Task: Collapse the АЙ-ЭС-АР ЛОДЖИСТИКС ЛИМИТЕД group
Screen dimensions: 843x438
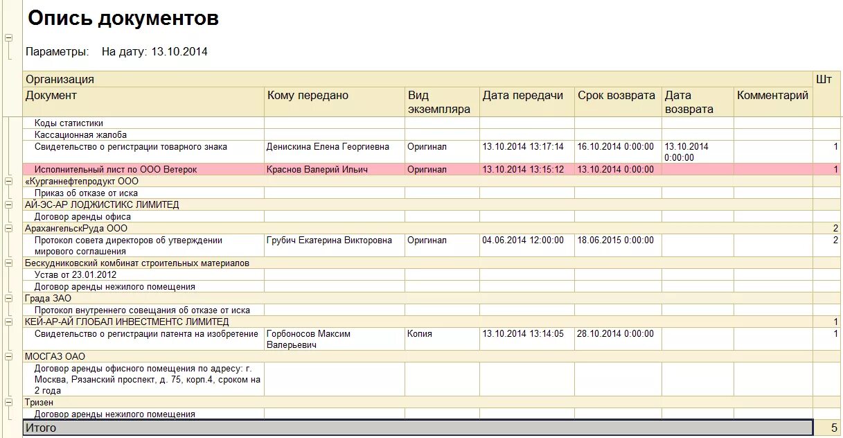Action: (9, 204)
